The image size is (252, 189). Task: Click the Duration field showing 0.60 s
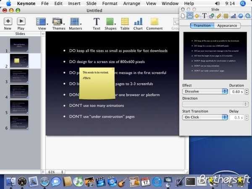[237, 92]
